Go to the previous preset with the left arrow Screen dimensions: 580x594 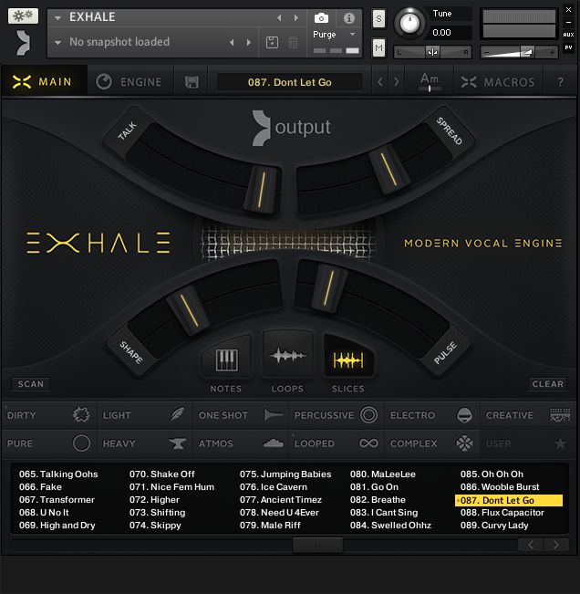380,82
